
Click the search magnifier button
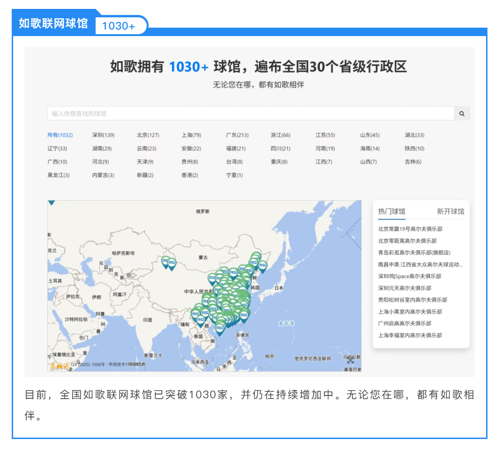click(x=462, y=114)
